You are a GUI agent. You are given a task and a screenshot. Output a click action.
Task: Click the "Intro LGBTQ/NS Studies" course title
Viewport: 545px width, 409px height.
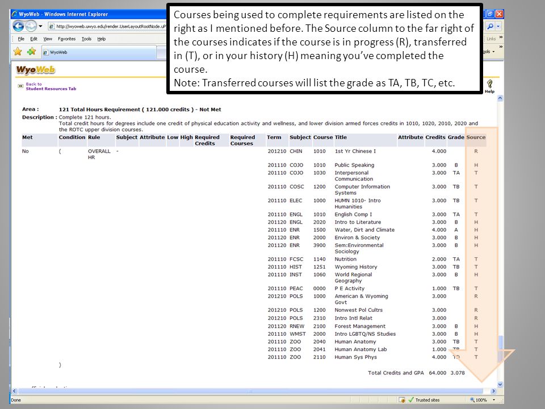point(365,334)
